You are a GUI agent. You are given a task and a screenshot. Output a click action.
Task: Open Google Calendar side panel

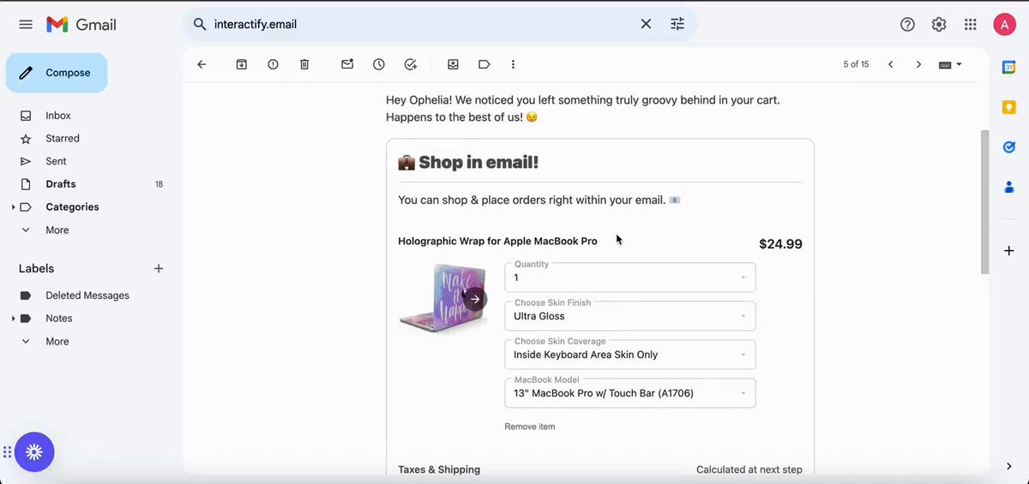tap(1009, 67)
